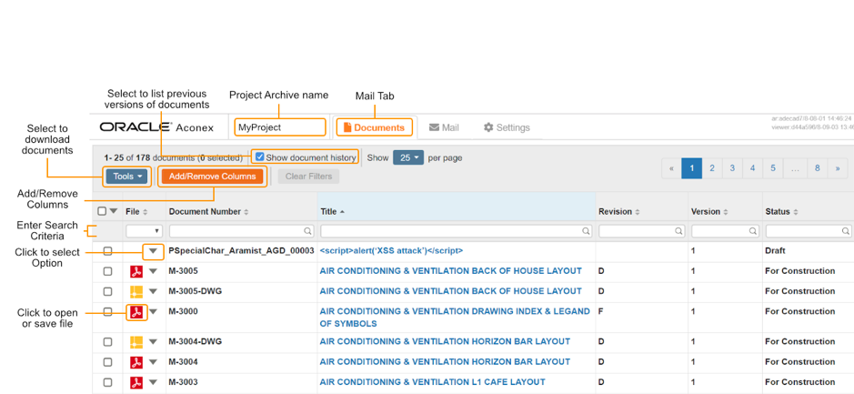
Task: Click the Version search field
Action: click(725, 231)
